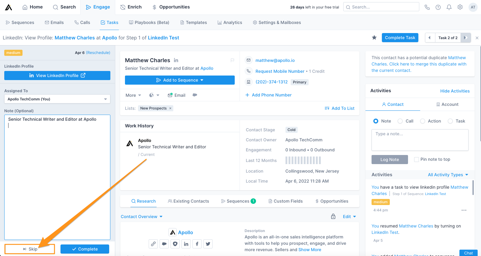This screenshot has width=481, height=256.
Task: Select the Task radio button
Action: click(450, 121)
